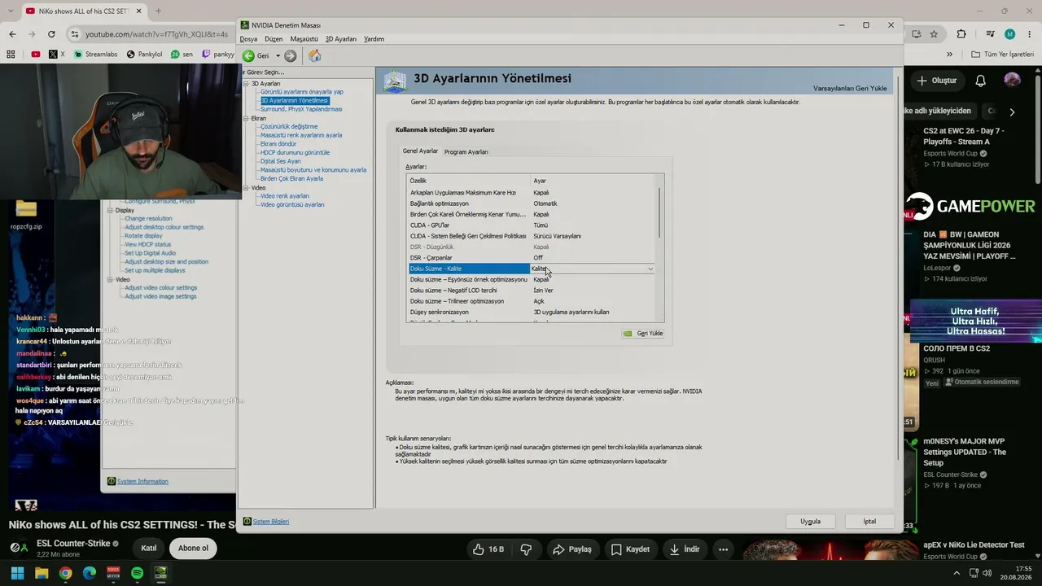
Task: Select the DSR - Çarpanlar setting row
Action: tap(532, 258)
